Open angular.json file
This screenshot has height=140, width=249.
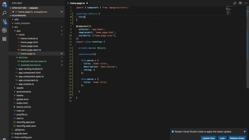pos(21,134)
